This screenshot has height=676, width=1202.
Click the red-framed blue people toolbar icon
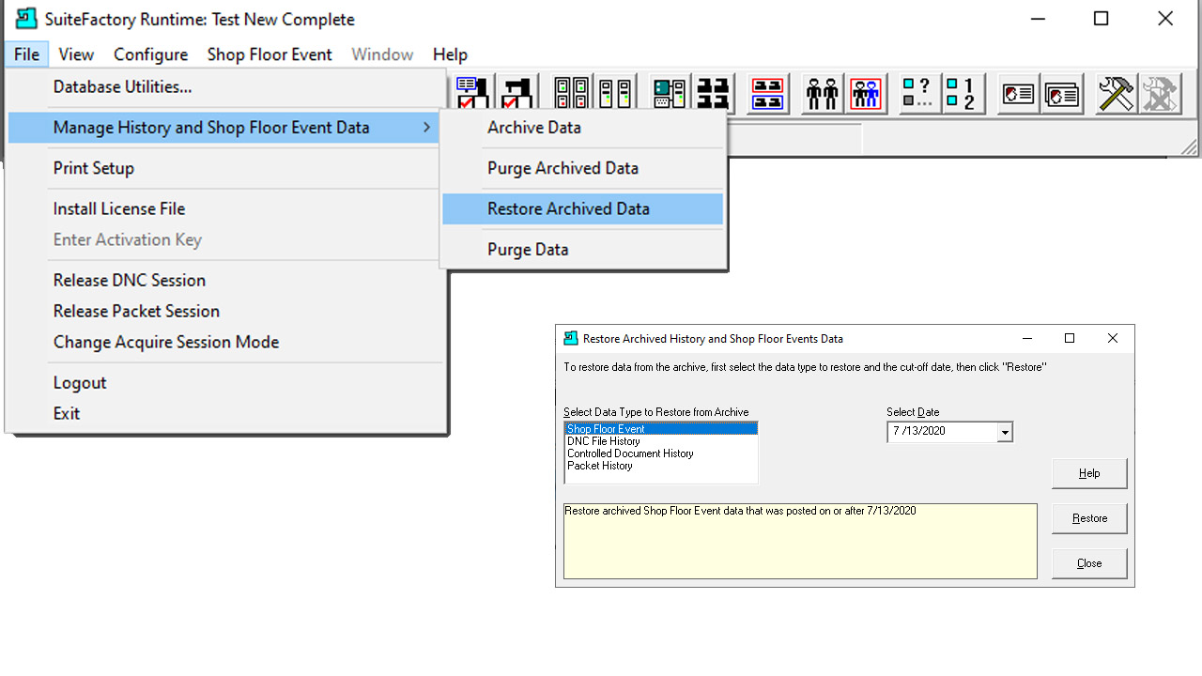(x=866, y=94)
